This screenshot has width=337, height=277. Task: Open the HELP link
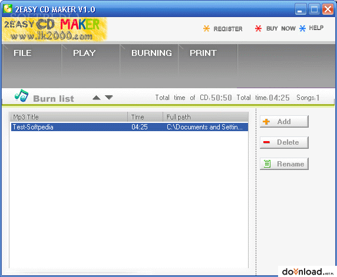click(x=316, y=28)
